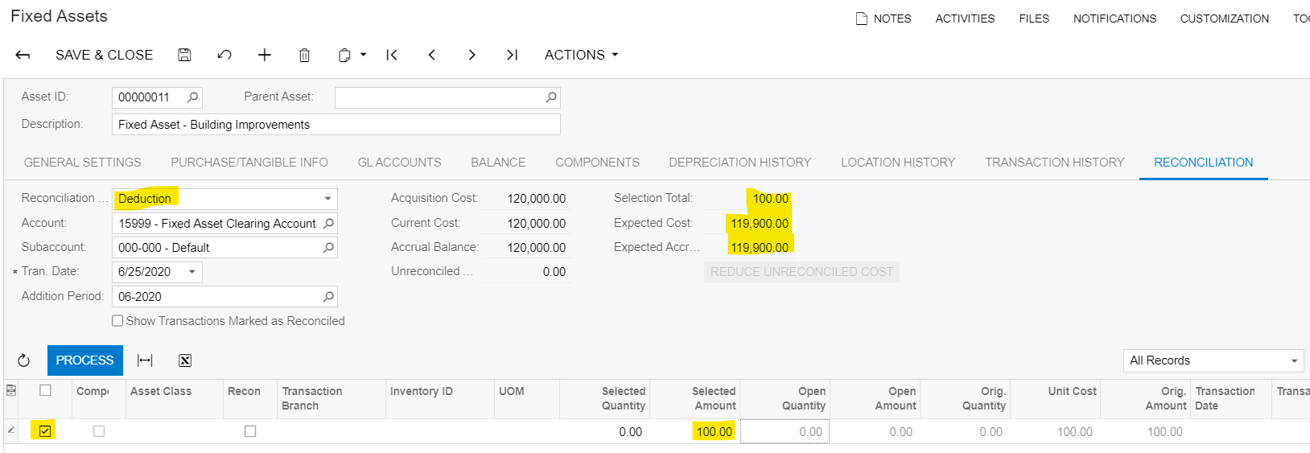Click the delete trash icon

click(304, 55)
